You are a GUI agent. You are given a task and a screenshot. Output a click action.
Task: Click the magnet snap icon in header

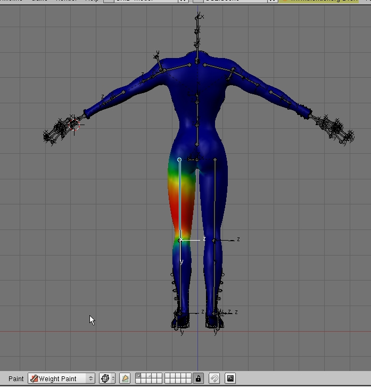[x=215, y=378]
